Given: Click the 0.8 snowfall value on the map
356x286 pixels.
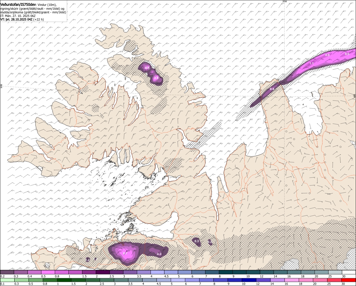Looking at the screenshot, I should pyautogui.click(x=156, y=78).
